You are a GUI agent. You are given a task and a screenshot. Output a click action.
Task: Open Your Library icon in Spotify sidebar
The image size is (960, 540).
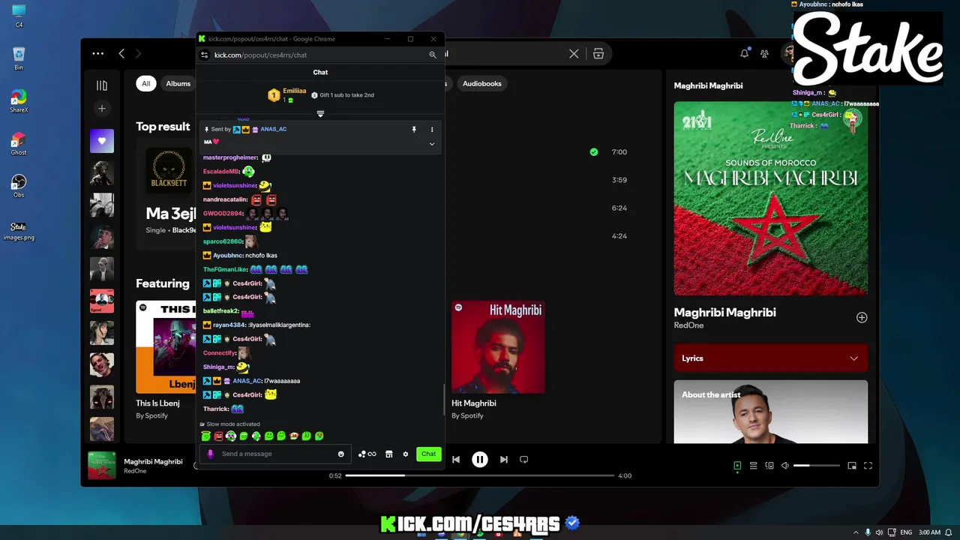(x=102, y=85)
